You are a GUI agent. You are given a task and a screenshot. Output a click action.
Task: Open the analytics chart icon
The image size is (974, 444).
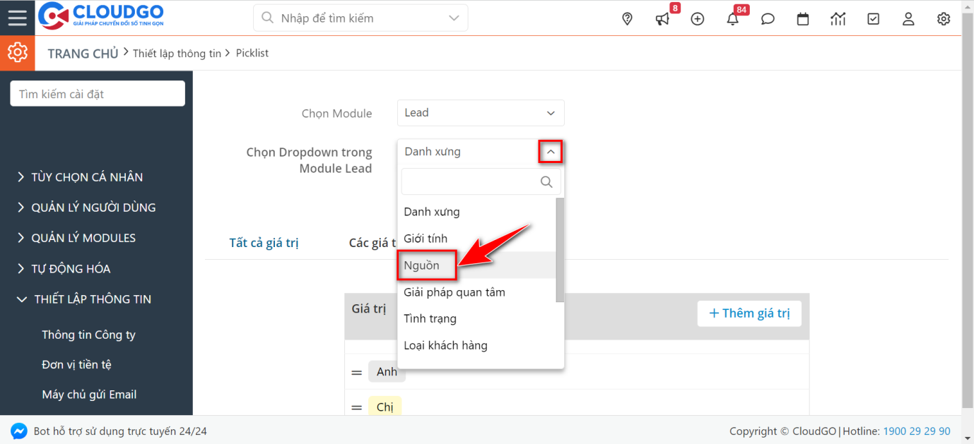(x=838, y=18)
